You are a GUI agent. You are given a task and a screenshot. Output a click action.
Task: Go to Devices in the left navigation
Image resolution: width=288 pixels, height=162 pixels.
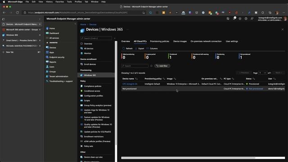53,48
